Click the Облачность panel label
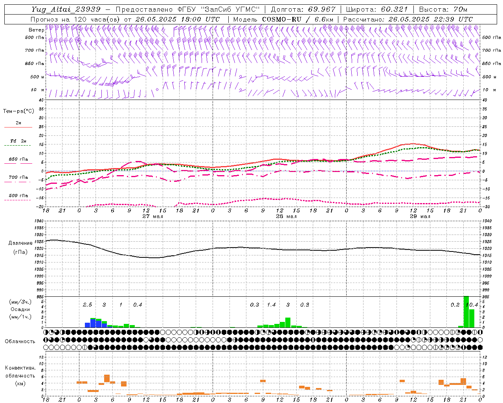This screenshot has height=403, width=503. tap(20, 341)
